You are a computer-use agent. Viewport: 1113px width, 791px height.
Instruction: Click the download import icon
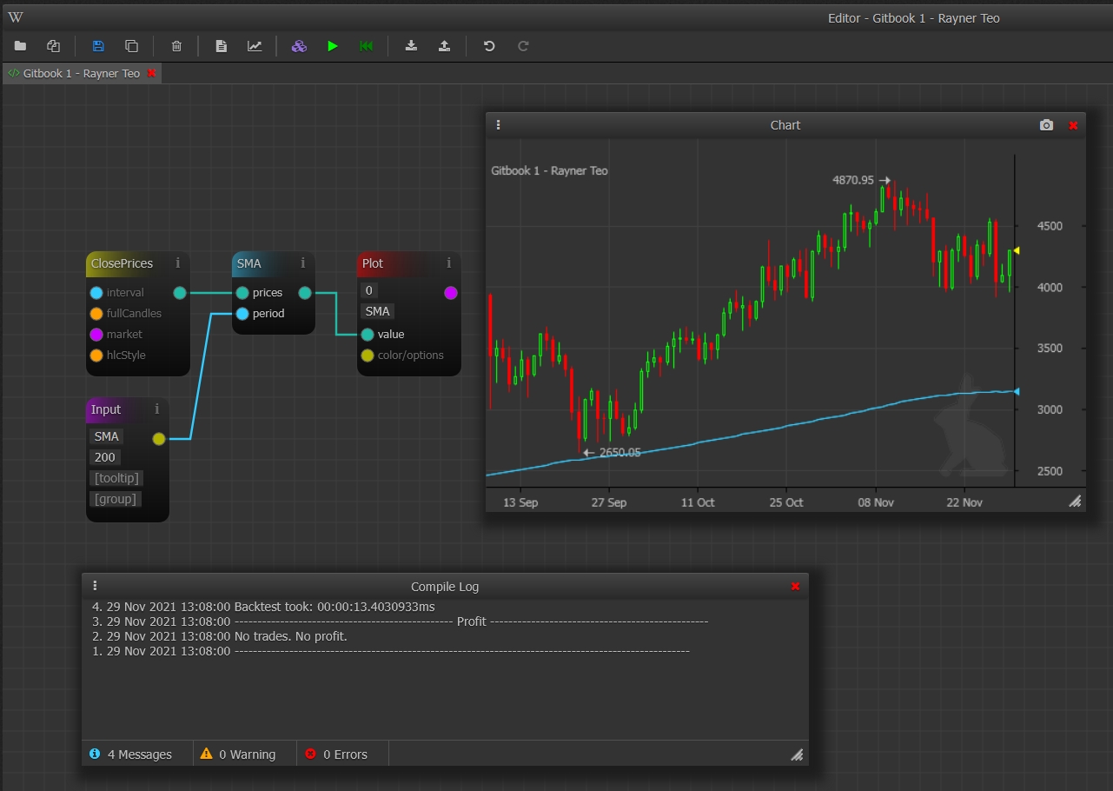point(411,46)
